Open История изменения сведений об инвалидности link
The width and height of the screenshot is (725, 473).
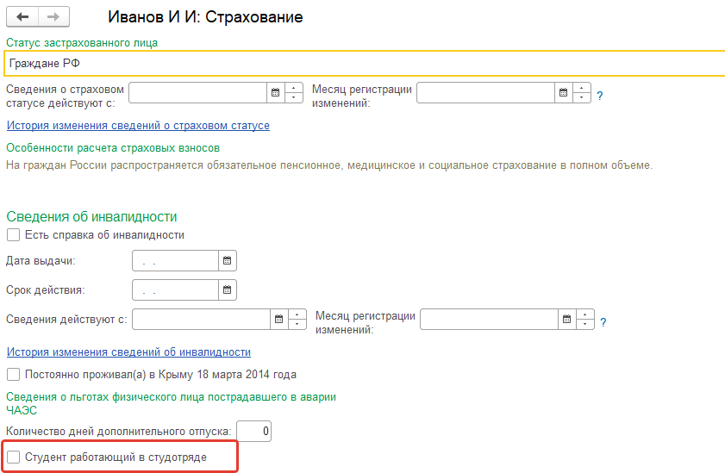[x=128, y=352]
